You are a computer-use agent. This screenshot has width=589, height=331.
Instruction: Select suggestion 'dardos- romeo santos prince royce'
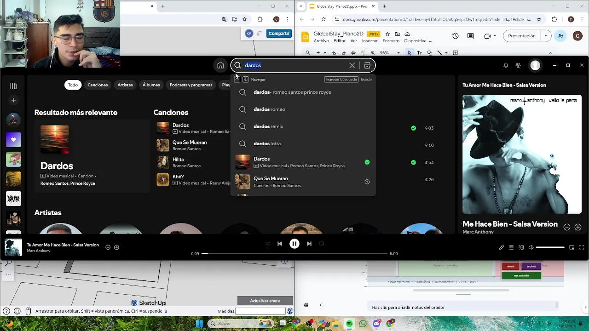303,92
